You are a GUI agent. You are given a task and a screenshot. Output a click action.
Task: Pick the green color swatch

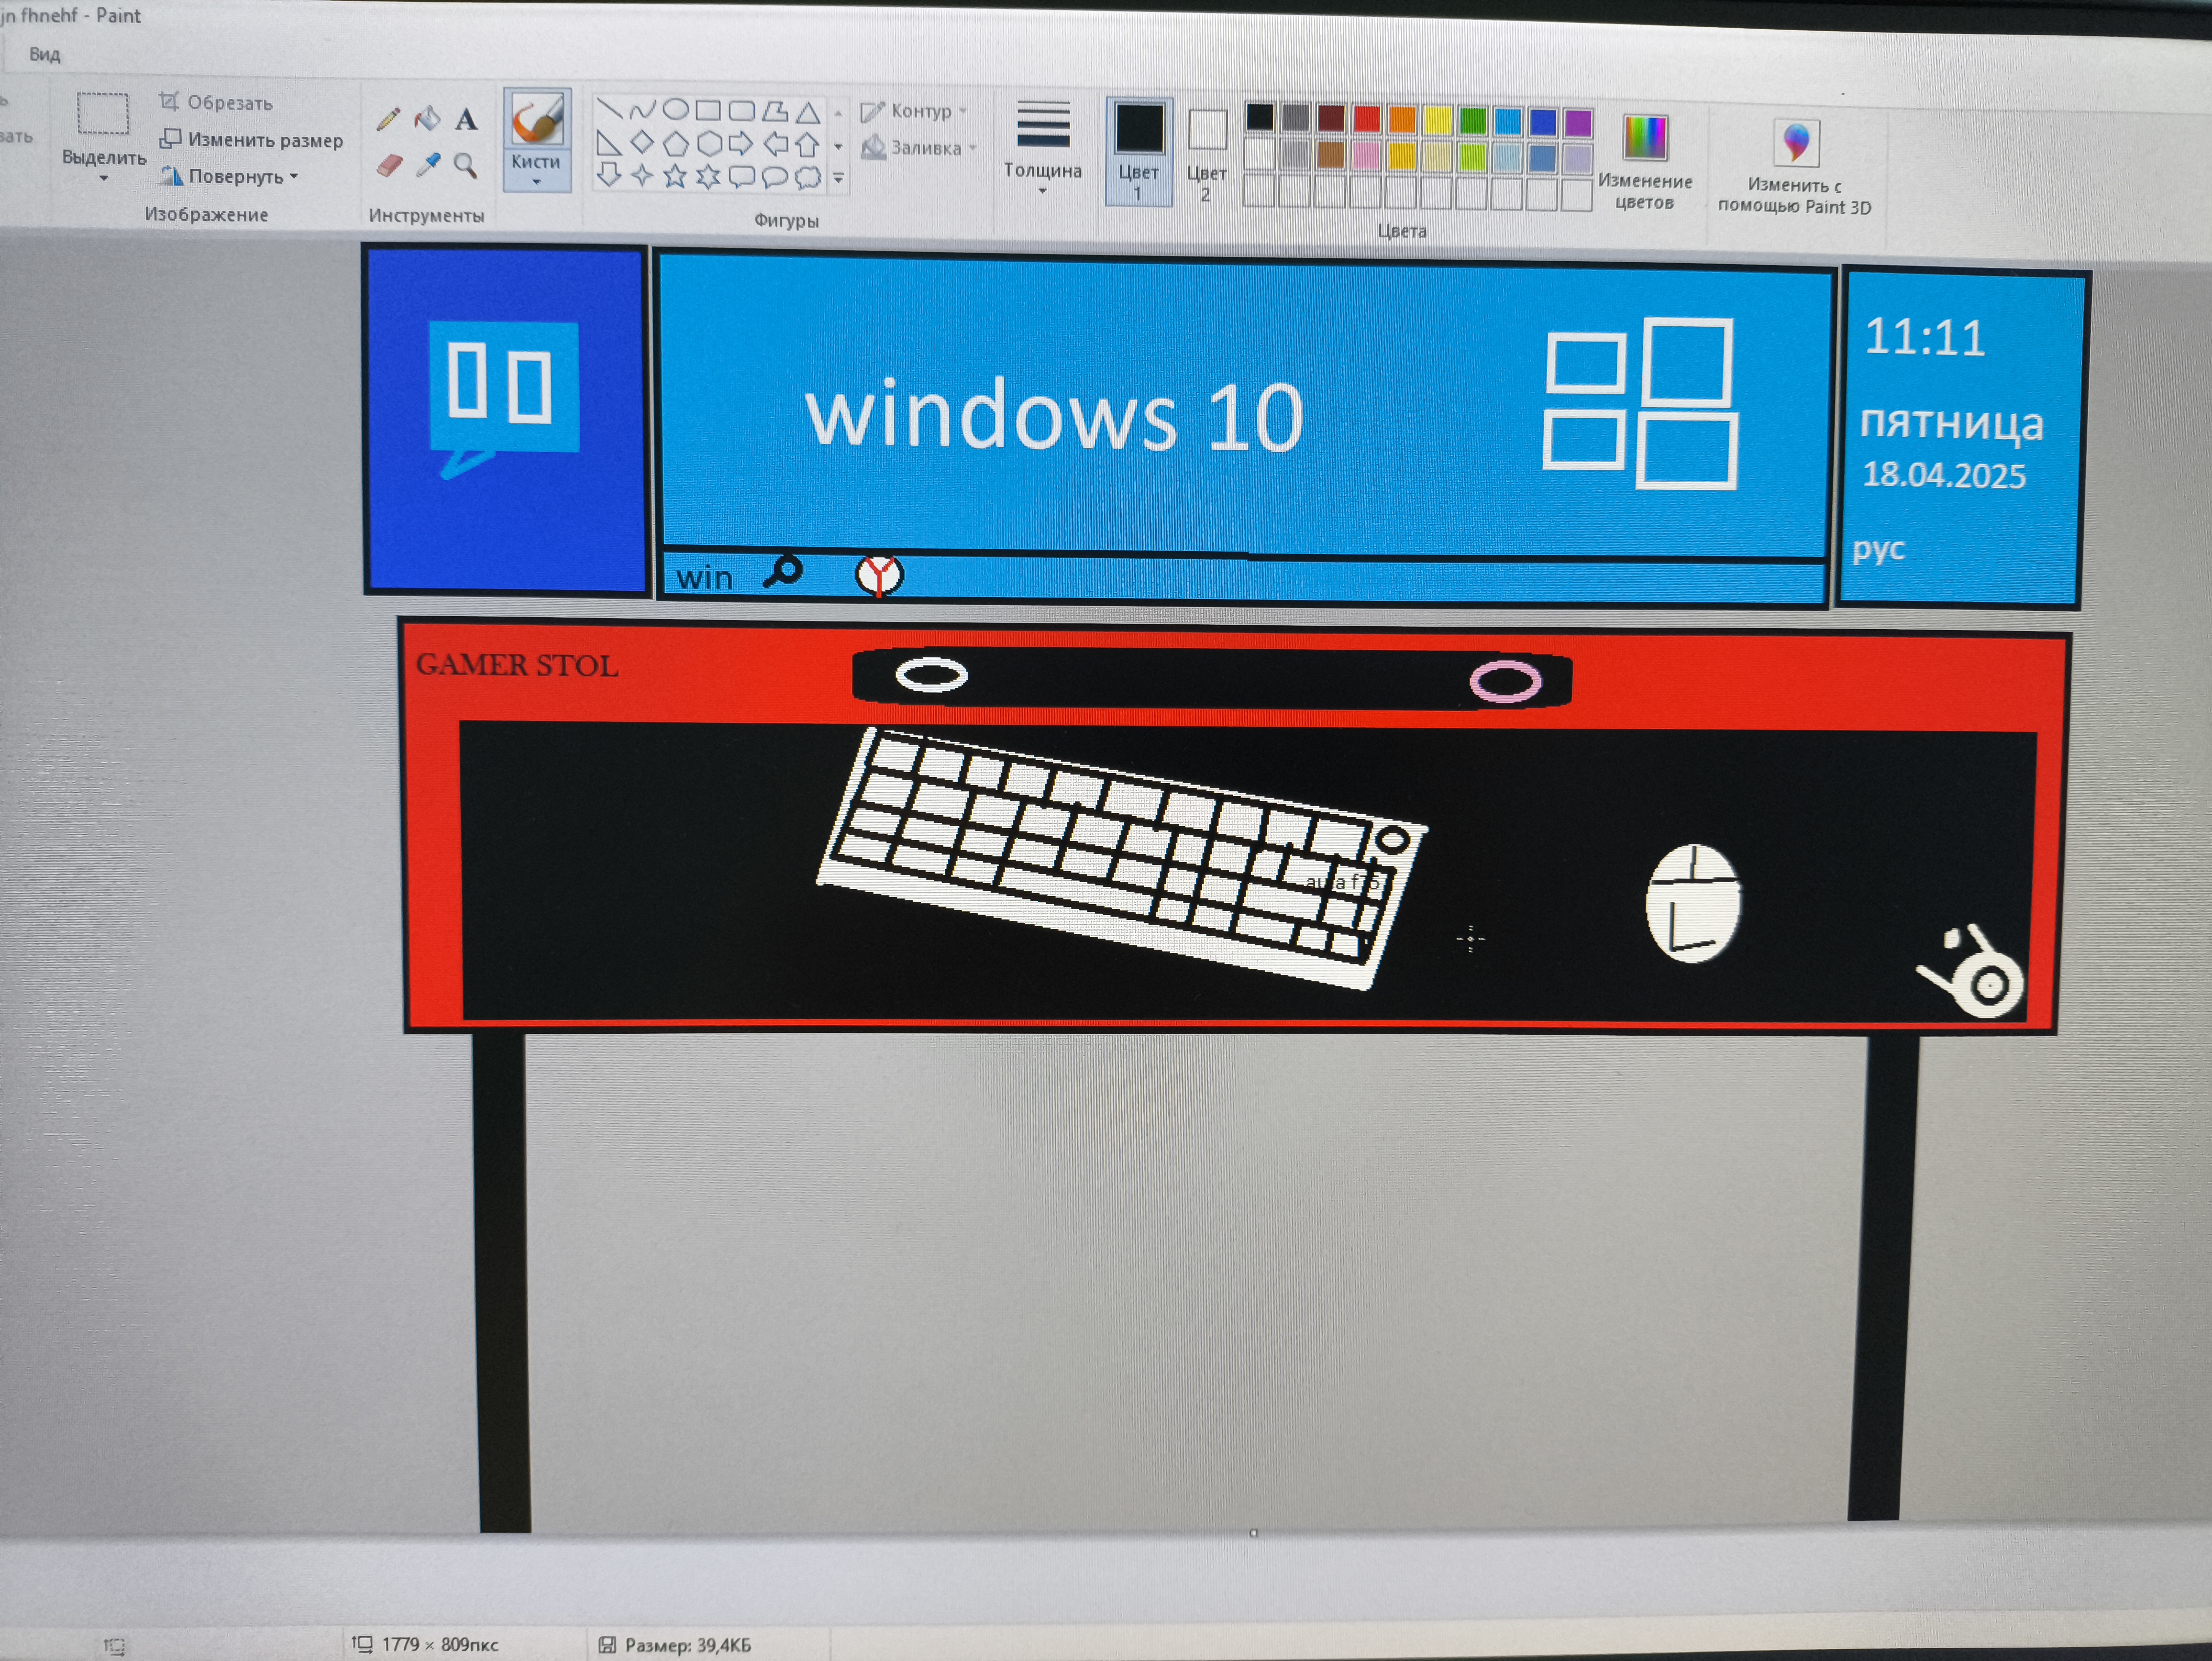point(1473,121)
